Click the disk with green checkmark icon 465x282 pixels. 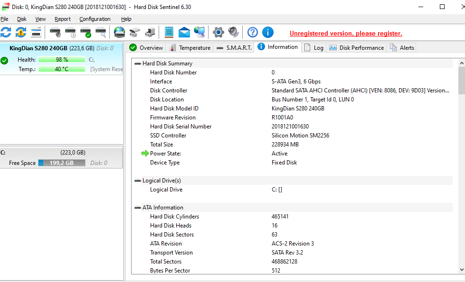point(85,32)
